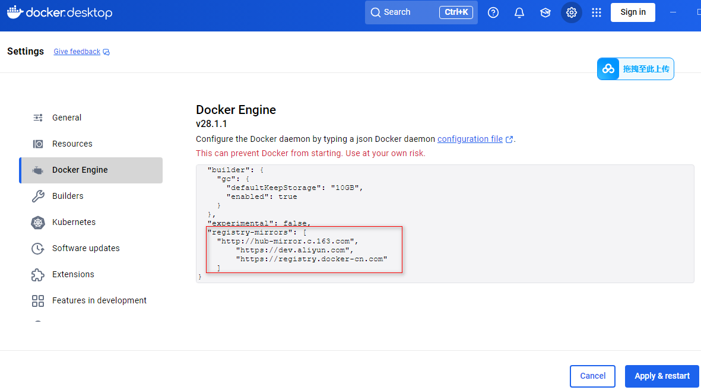The image size is (701, 390).
Task: Click Apply & restart button
Action: 662,376
